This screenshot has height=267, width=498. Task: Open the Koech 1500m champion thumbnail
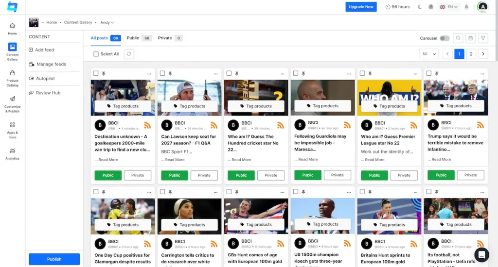[323, 216]
